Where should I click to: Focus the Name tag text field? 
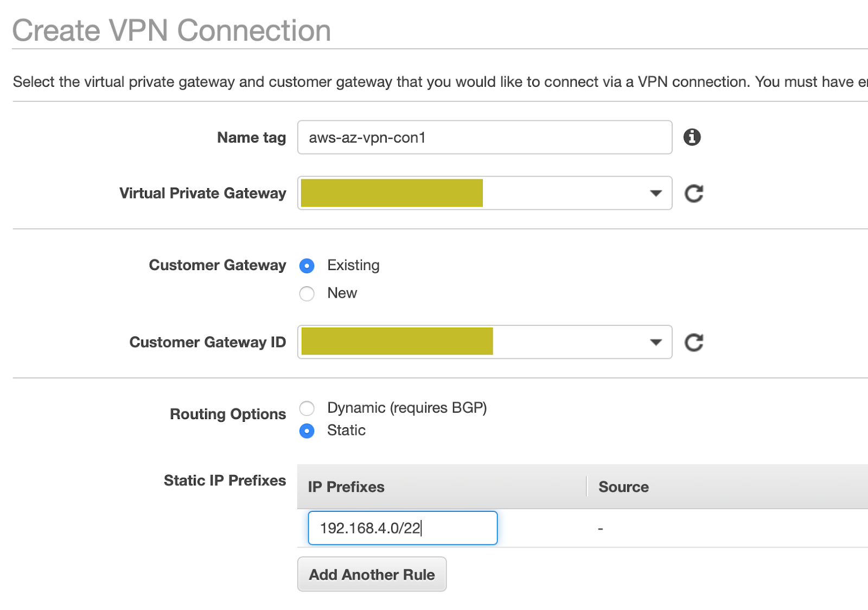click(x=484, y=137)
